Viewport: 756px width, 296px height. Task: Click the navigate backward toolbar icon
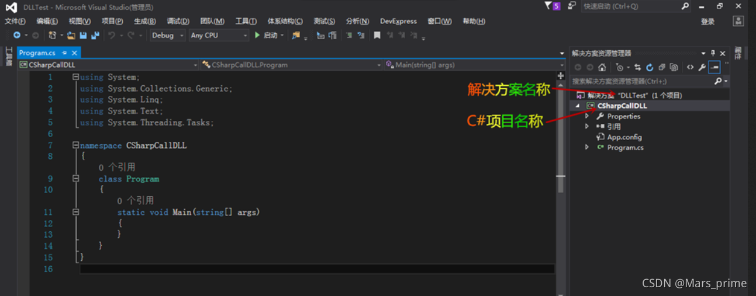pyautogui.click(x=17, y=36)
